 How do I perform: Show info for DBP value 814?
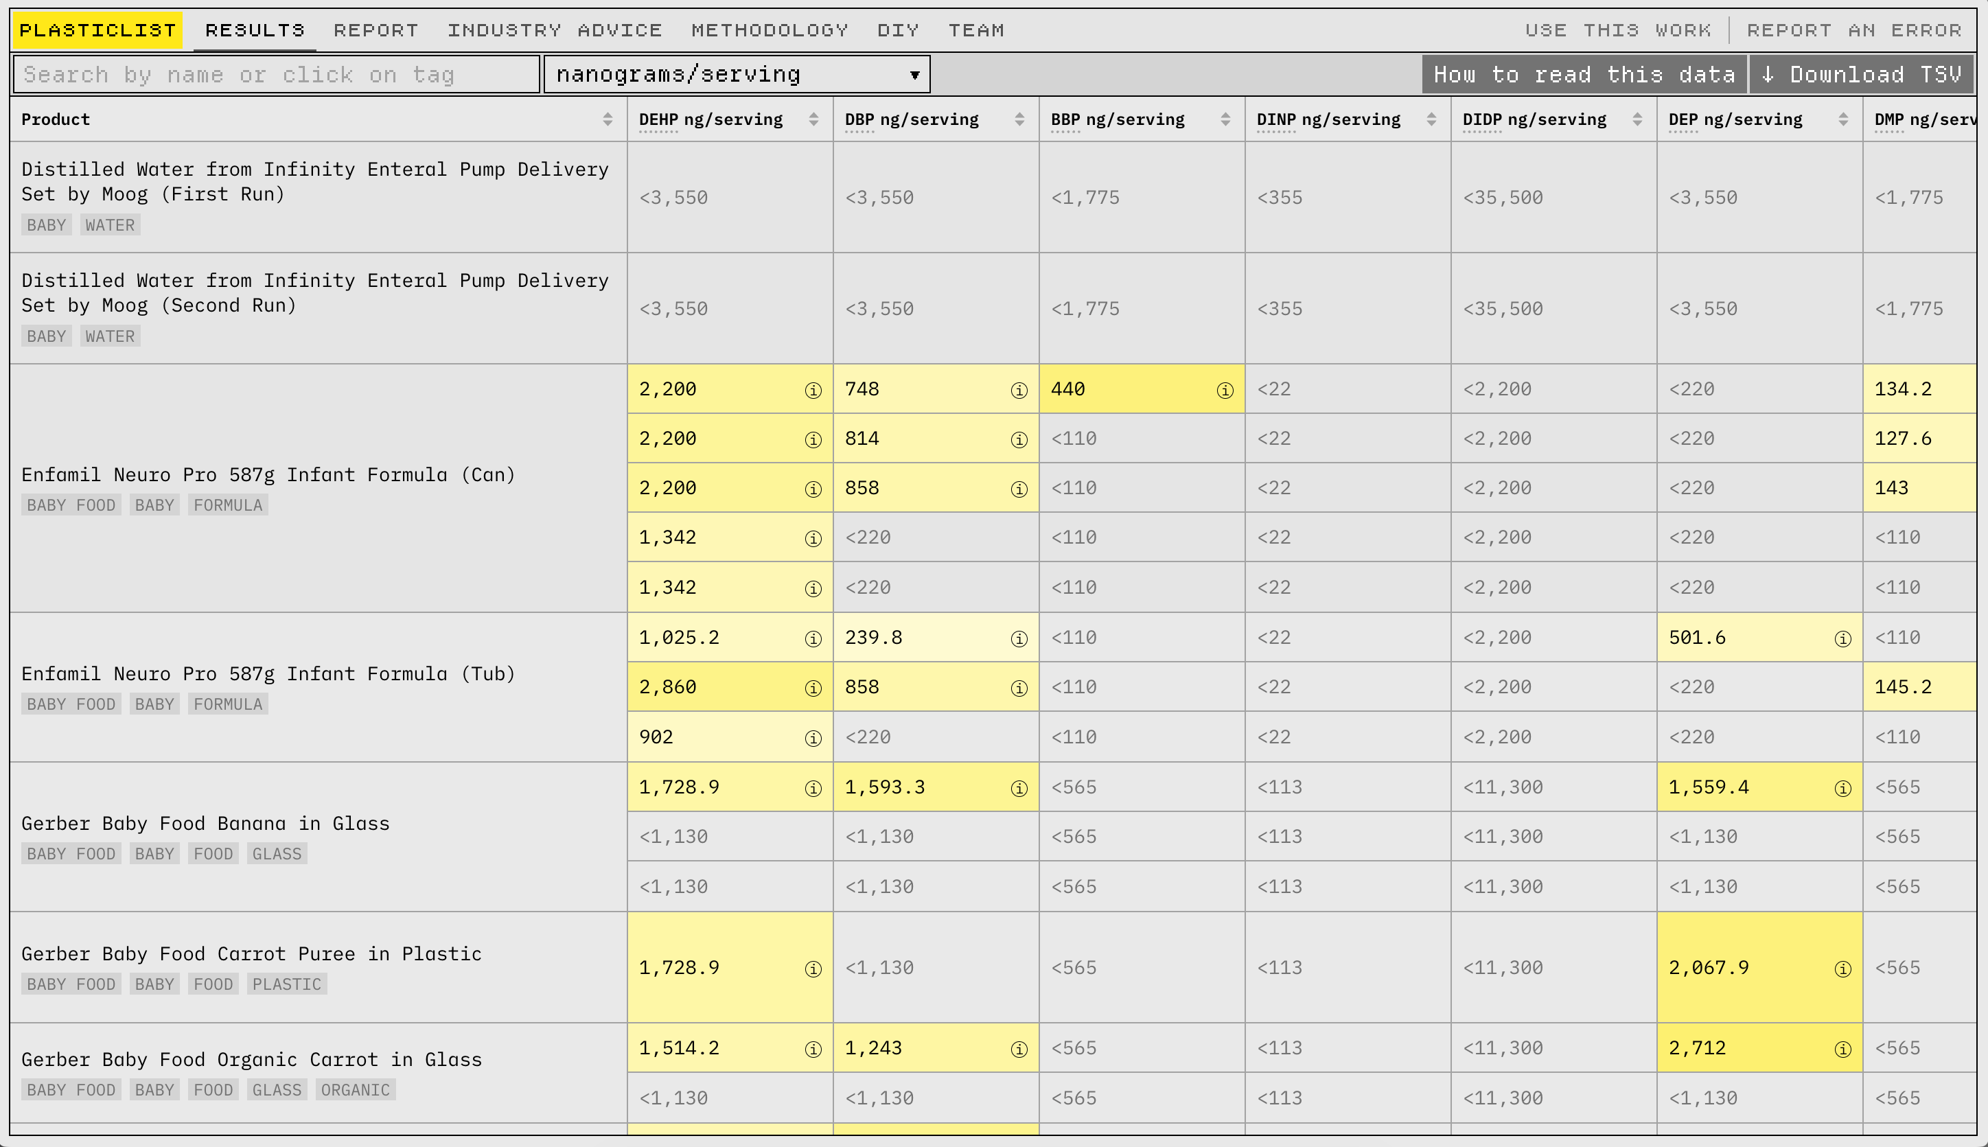(1019, 439)
